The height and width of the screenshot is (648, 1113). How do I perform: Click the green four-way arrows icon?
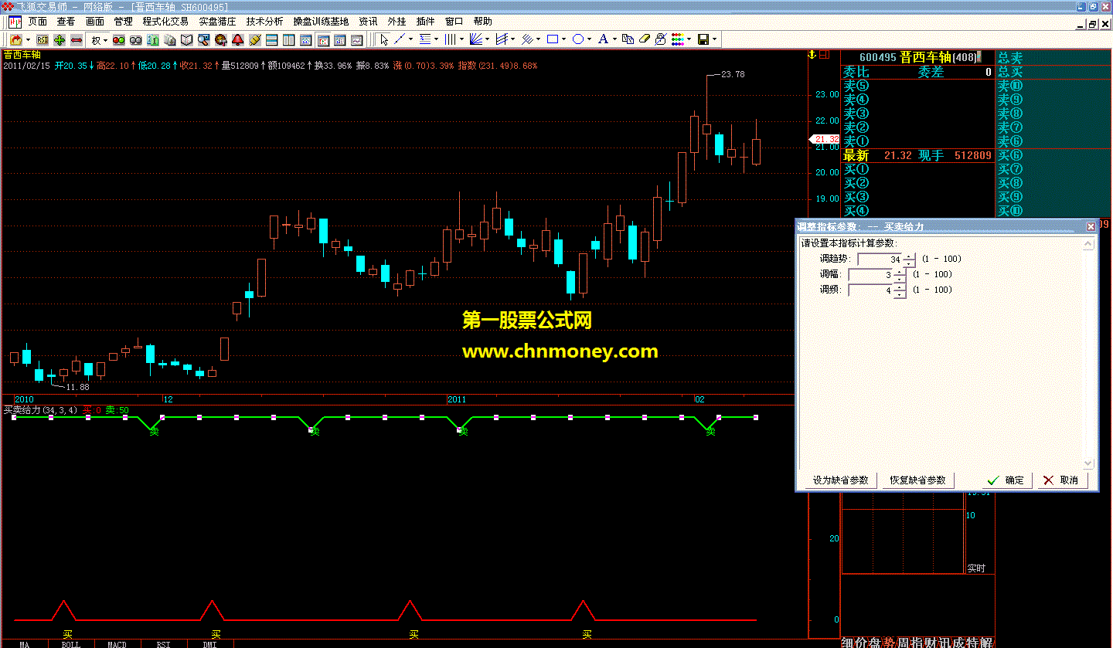tap(60, 39)
